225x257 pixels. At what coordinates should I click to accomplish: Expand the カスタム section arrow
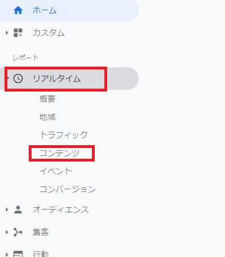[x=7, y=33]
